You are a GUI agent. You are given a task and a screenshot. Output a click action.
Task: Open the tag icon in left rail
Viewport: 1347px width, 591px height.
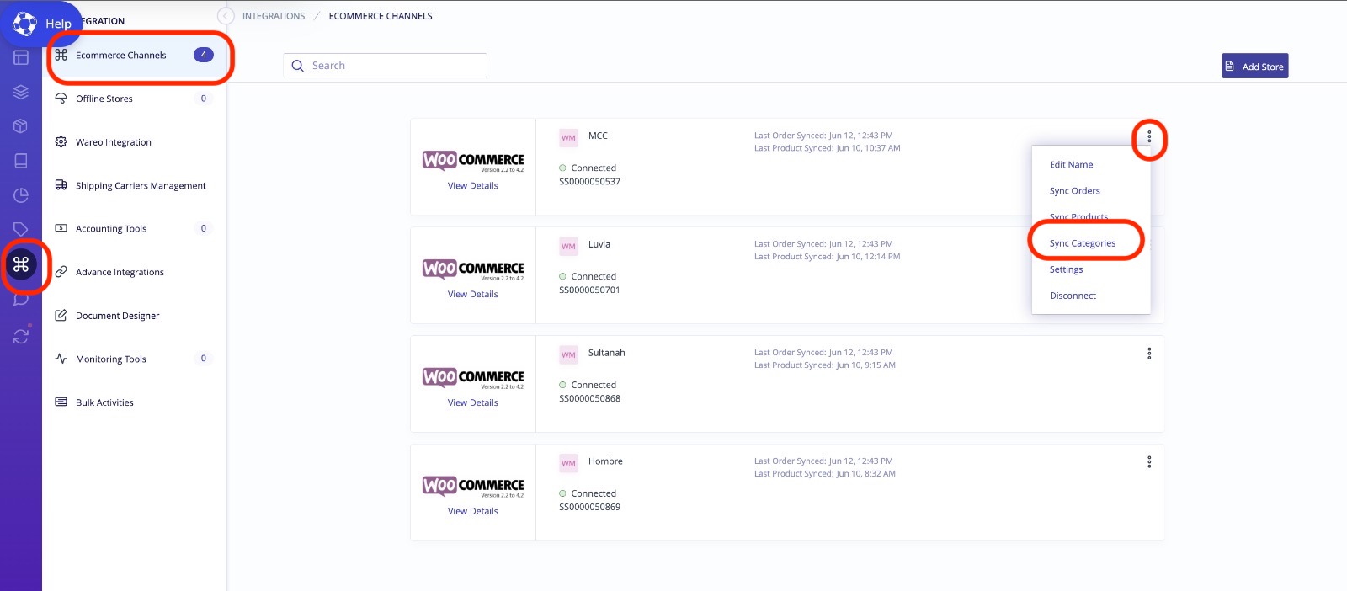(x=21, y=229)
